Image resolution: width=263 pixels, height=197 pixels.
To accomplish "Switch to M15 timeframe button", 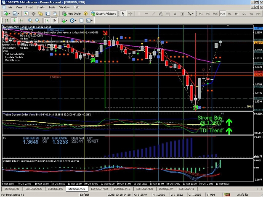I will coord(215,14).
